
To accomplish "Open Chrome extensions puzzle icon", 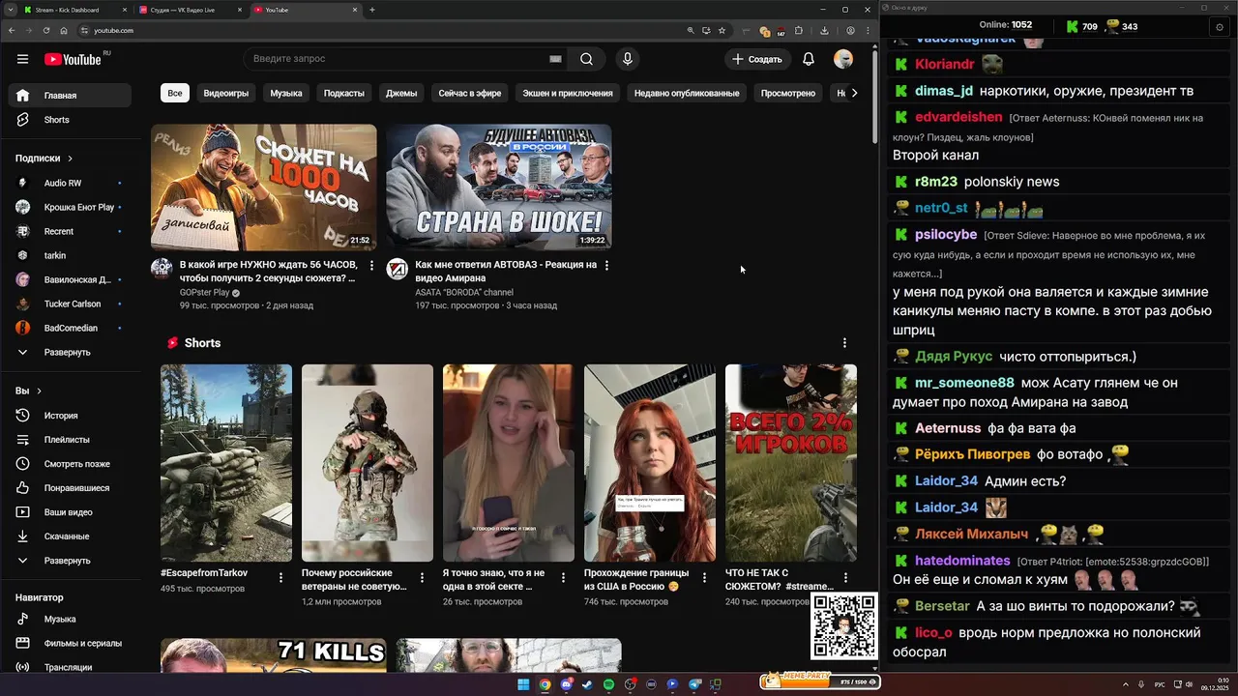I will (x=799, y=30).
